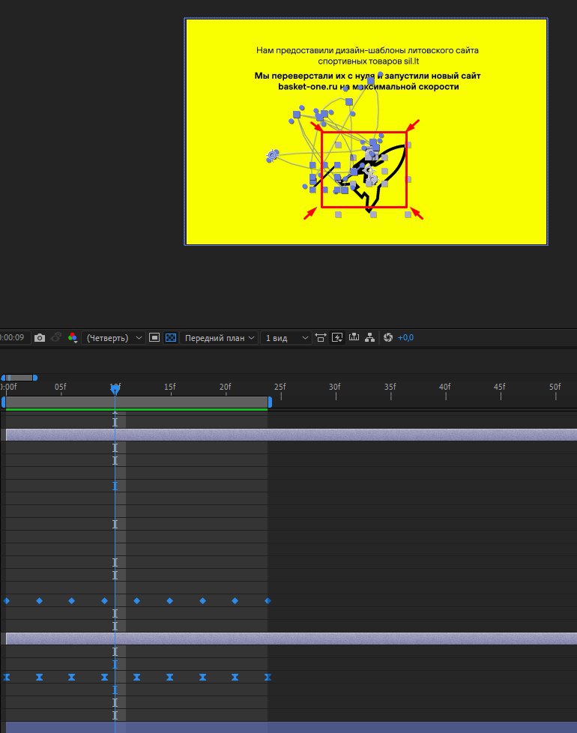Click the time navigator end handle
This screenshot has height=733, width=577.
[x=35, y=378]
